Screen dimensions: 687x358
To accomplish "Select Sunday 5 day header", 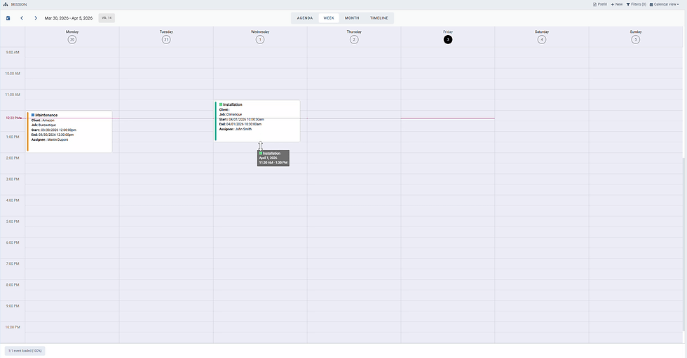I will click(x=636, y=36).
